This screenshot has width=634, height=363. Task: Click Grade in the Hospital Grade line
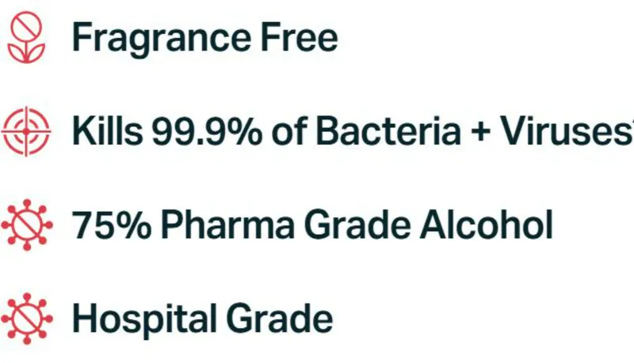coord(281,318)
